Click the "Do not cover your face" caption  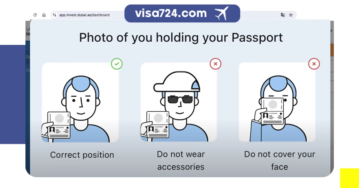point(279,160)
